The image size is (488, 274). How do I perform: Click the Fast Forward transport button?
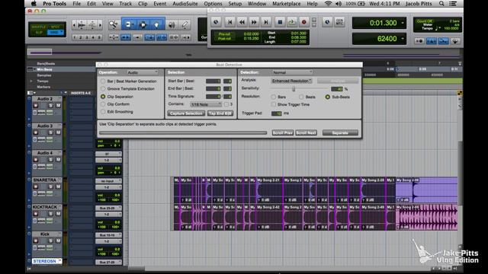point(254,22)
